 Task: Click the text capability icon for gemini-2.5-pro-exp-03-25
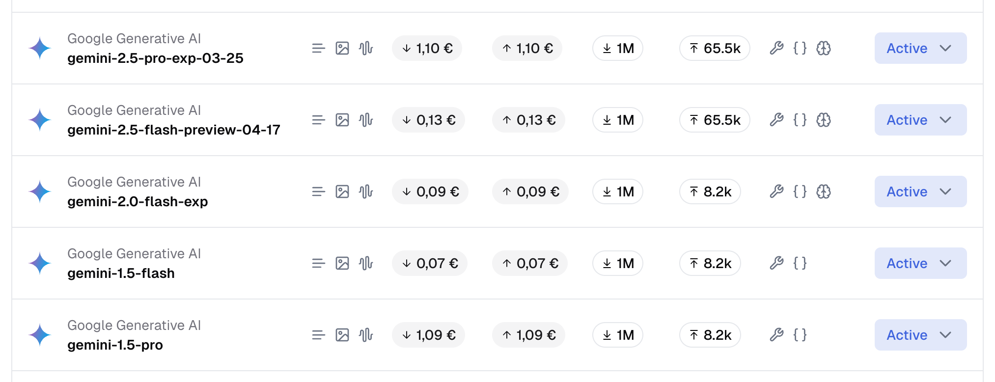point(319,48)
